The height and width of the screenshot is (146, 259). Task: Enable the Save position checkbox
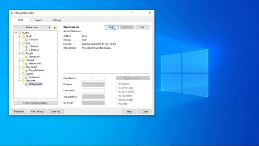[117, 96]
